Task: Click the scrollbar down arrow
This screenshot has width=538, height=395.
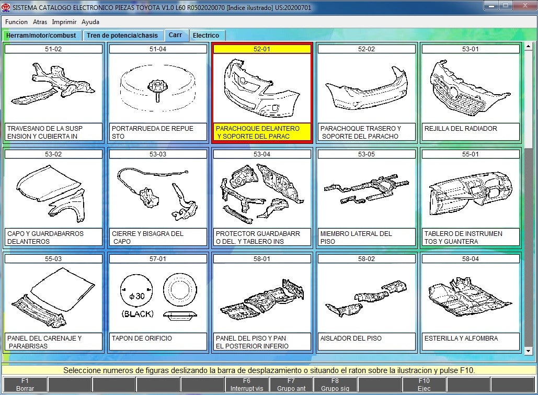Action: (x=528, y=351)
